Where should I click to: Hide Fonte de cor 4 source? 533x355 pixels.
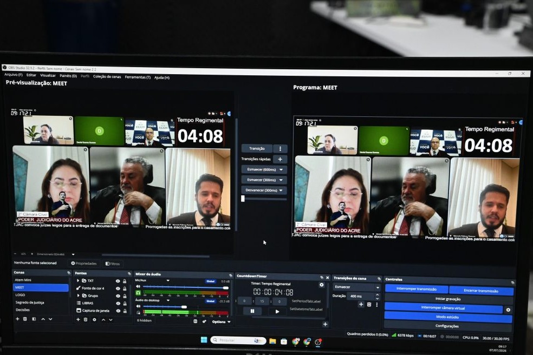(x=118, y=288)
